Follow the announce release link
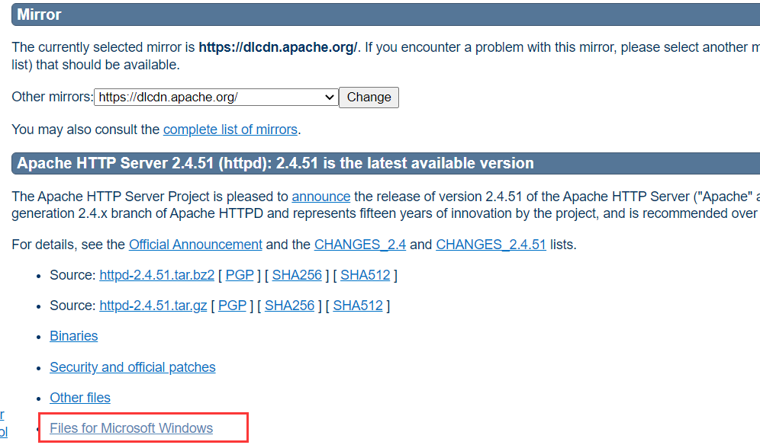Image resolution: width=760 pixels, height=445 pixels. pos(320,197)
